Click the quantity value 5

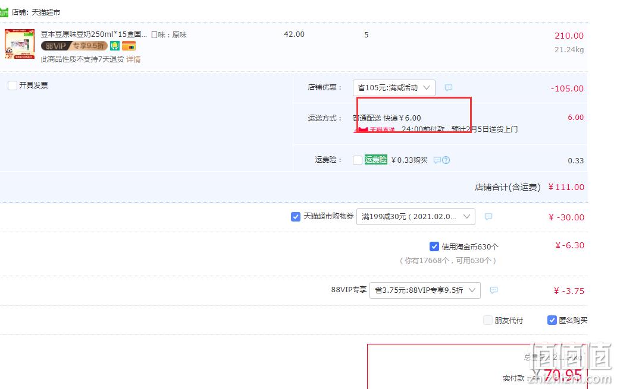click(367, 35)
